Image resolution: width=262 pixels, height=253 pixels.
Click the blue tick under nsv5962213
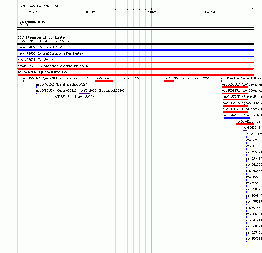tap(52, 100)
